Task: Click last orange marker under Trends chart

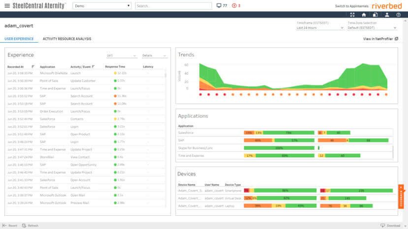Action: (386, 95)
